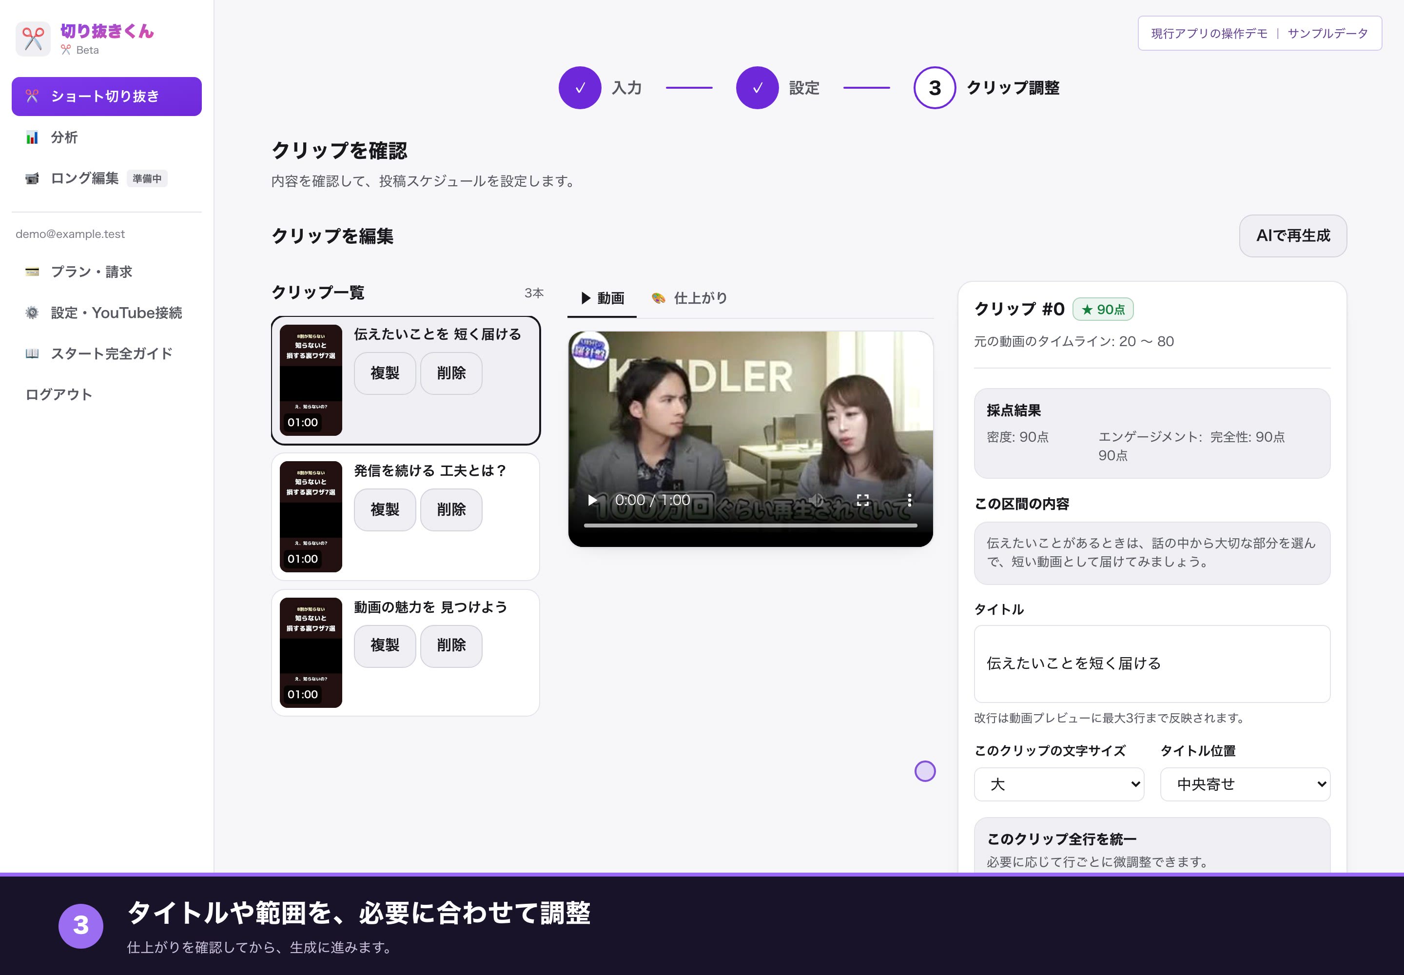Delete the 発信を続ける 工夫とは？ clip
This screenshot has height=975, width=1404.
coord(451,509)
